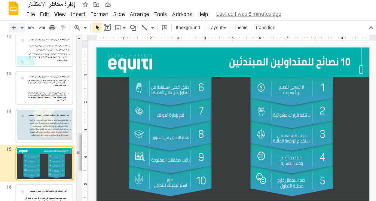The height and width of the screenshot is (201, 376).
Task: Open the Arrange menu
Action: (x=139, y=14)
